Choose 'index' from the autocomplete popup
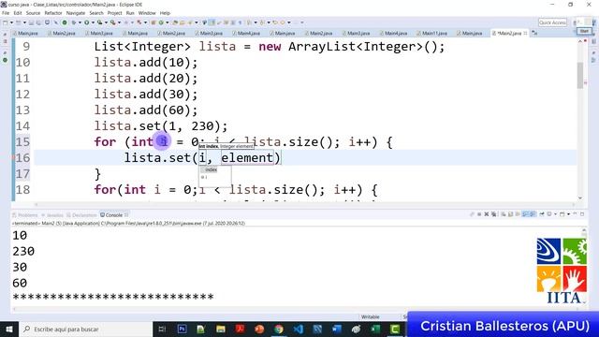The width and height of the screenshot is (599, 337). point(212,169)
